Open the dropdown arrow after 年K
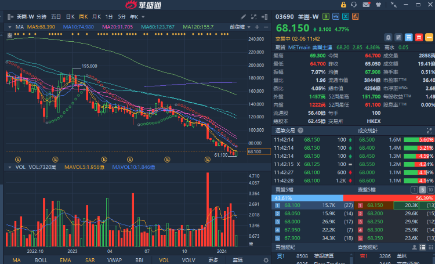Viewport: 435px width, 264px height. 143,17
